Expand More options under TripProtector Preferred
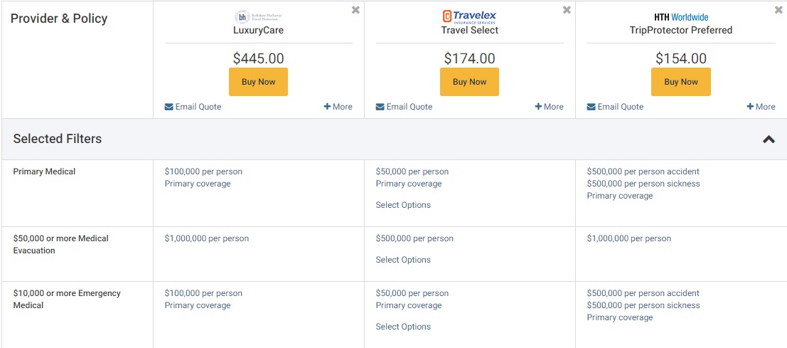The height and width of the screenshot is (348, 787). 761,107
